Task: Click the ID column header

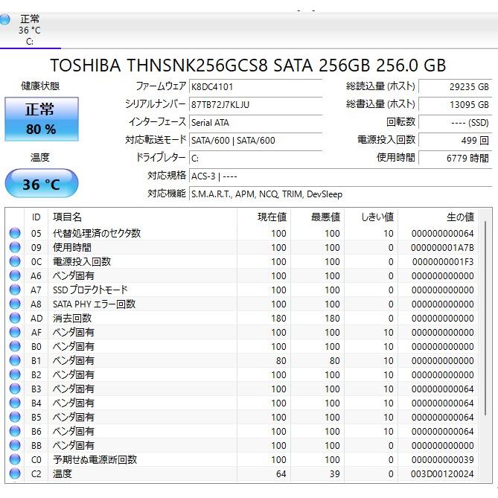Action: 36,217
